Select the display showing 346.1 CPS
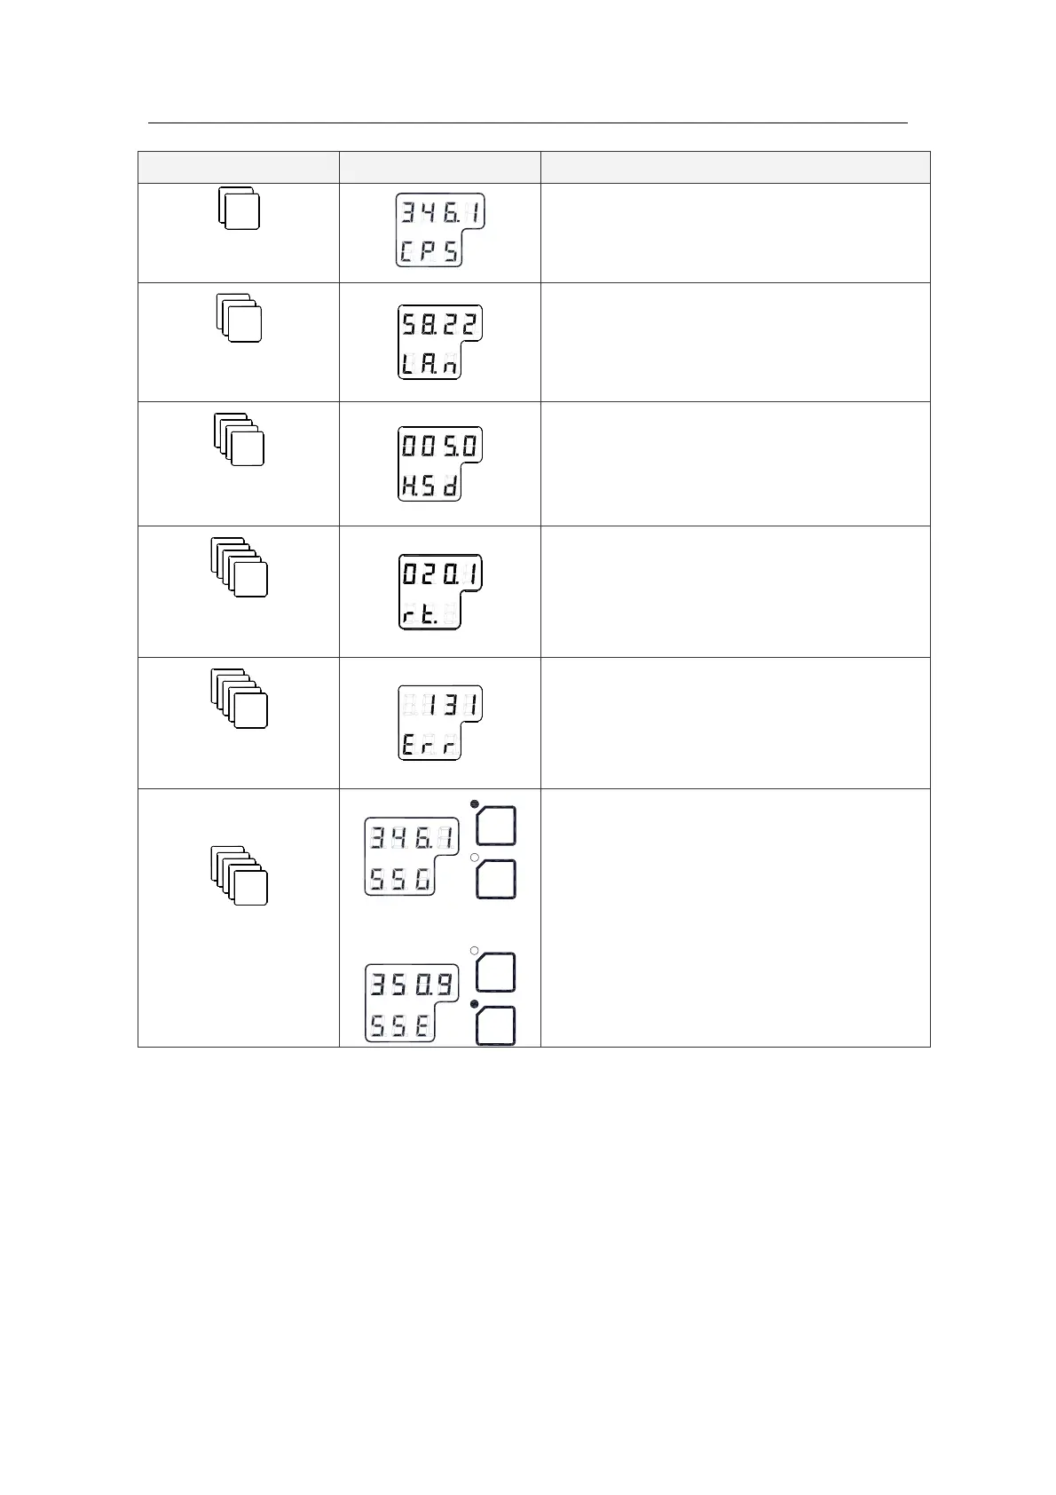The image size is (1056, 1495). click(440, 231)
